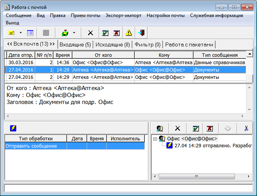
Task: Click the green checkmark icon in main toolbar
Action: click(x=105, y=33)
